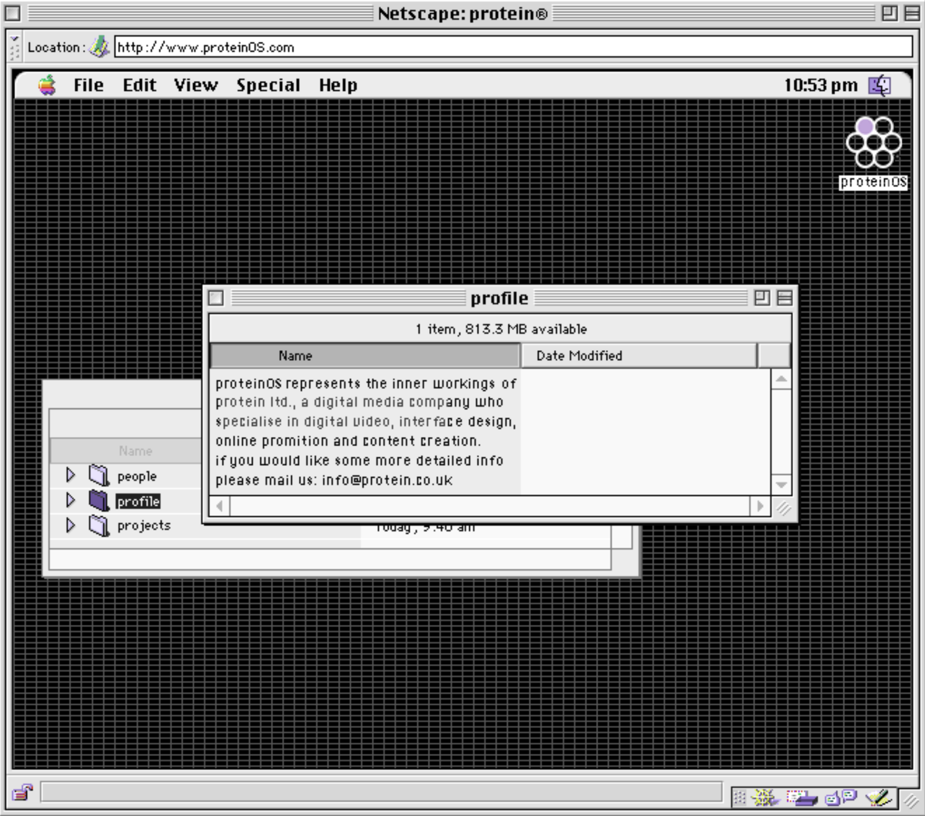Expand the profile folder triangle

click(x=71, y=500)
